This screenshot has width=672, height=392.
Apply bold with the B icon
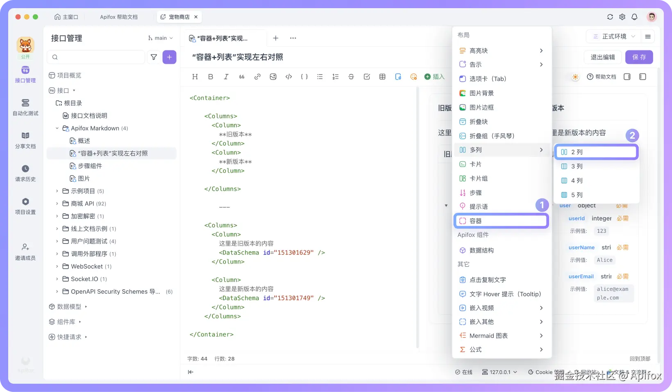click(211, 77)
